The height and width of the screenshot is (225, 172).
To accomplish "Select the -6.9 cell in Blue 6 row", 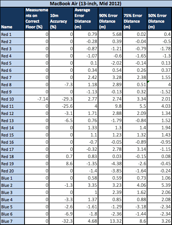I will point(61,214).
